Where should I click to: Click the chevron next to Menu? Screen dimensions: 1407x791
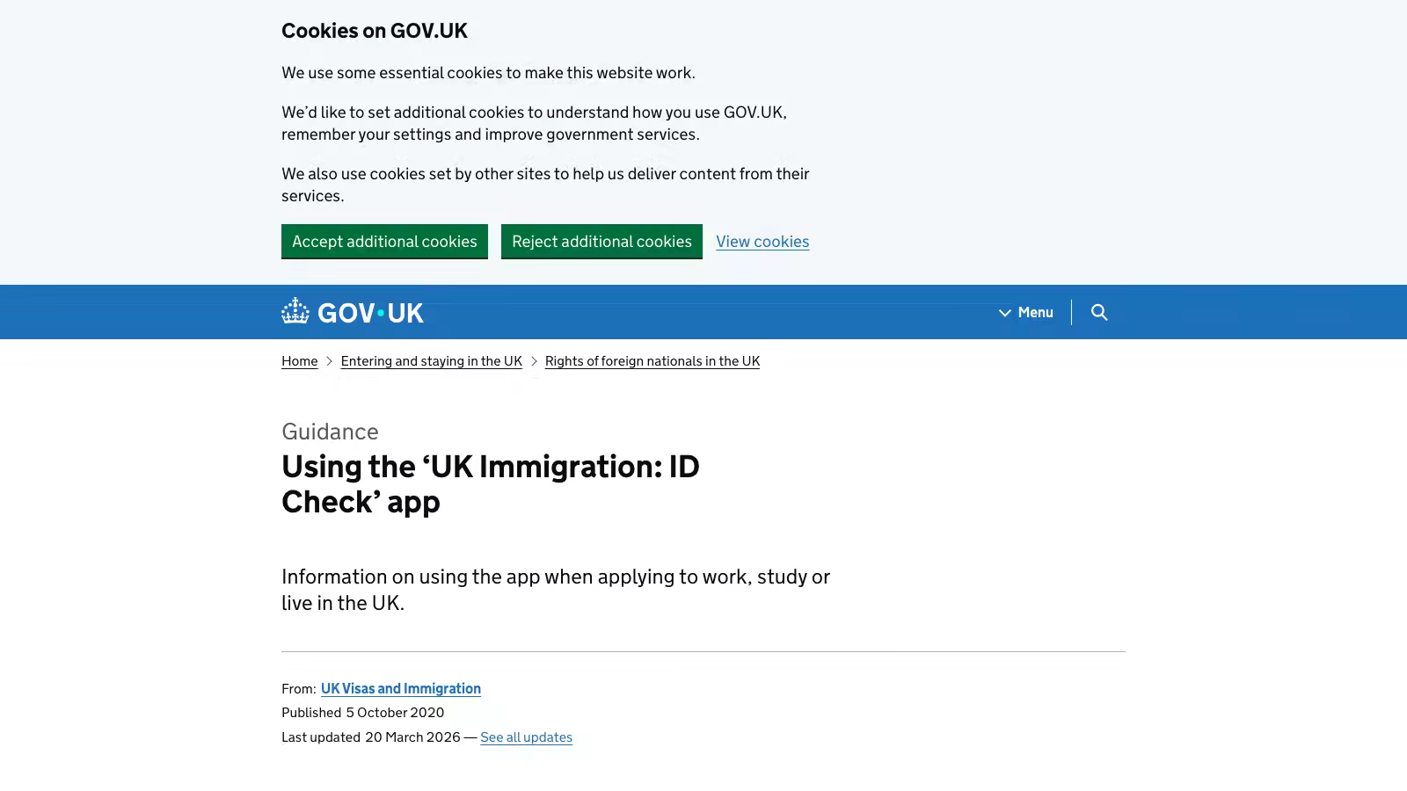pyautogui.click(x=1004, y=312)
